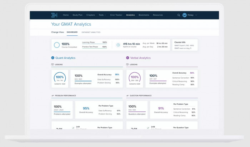Click the Verbal Analytics V icon
The height and width of the screenshot is (147, 250).
click(x=127, y=58)
